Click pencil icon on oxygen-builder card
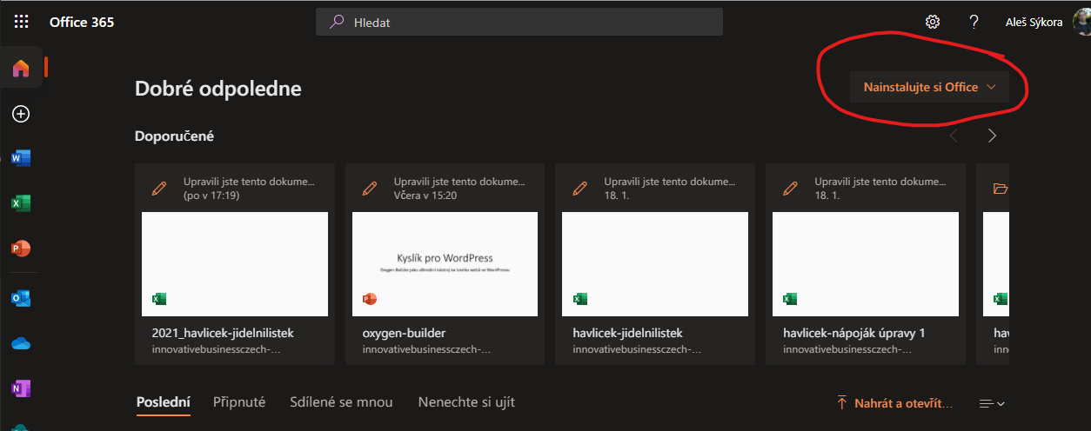 [x=370, y=188]
